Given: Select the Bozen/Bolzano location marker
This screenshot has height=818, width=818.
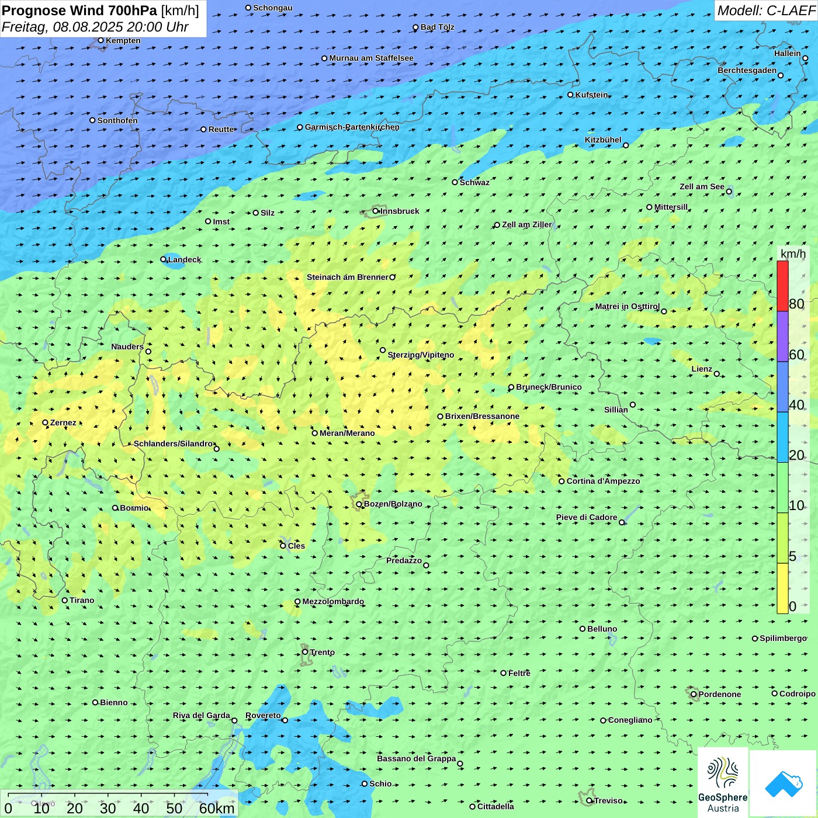Looking at the screenshot, I should click(359, 504).
